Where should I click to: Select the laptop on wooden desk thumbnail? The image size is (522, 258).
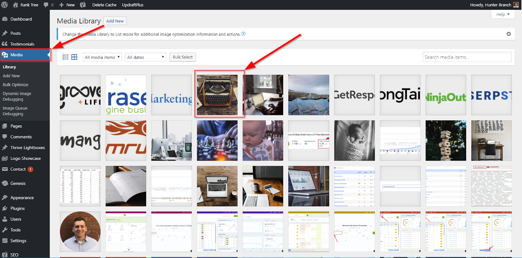pyautogui.click(x=217, y=186)
